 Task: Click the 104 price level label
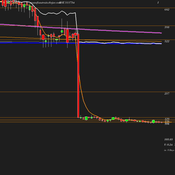(x=167, y=124)
